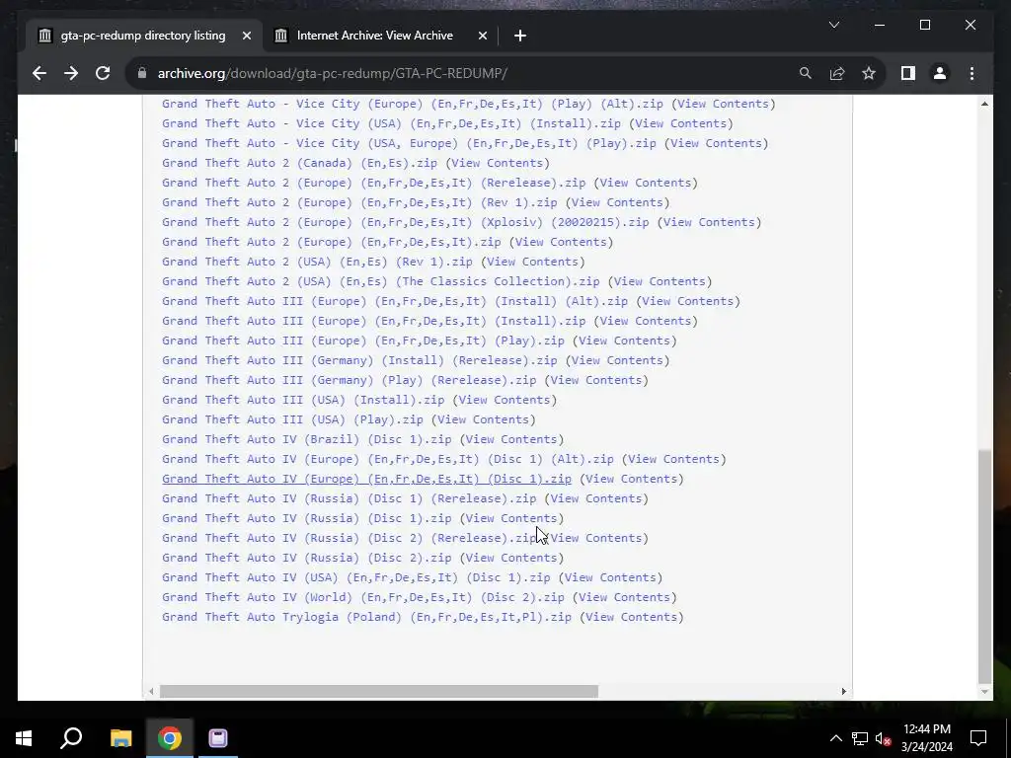
Task: Download GTA 2 (Europe) (Rev 1).zip
Action: (x=359, y=202)
